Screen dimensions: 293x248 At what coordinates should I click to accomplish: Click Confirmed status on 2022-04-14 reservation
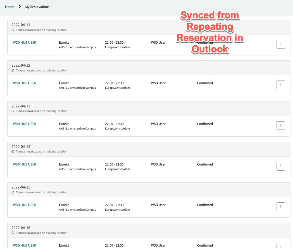point(205,164)
